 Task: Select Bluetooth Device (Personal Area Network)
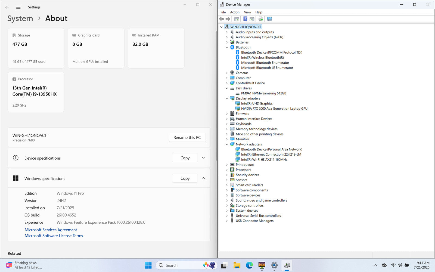pos(272,149)
